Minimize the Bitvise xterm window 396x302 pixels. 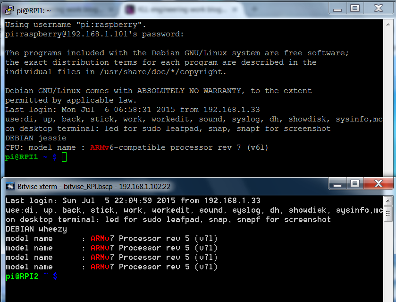pos(339,186)
